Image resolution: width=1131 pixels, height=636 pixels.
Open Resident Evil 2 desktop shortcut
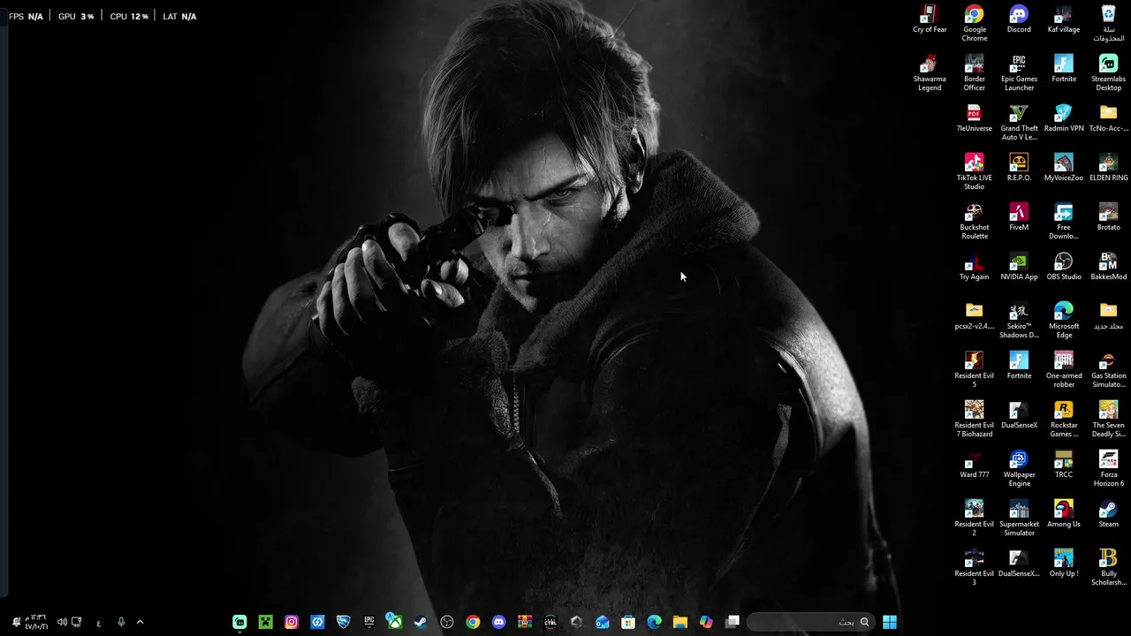point(974,519)
